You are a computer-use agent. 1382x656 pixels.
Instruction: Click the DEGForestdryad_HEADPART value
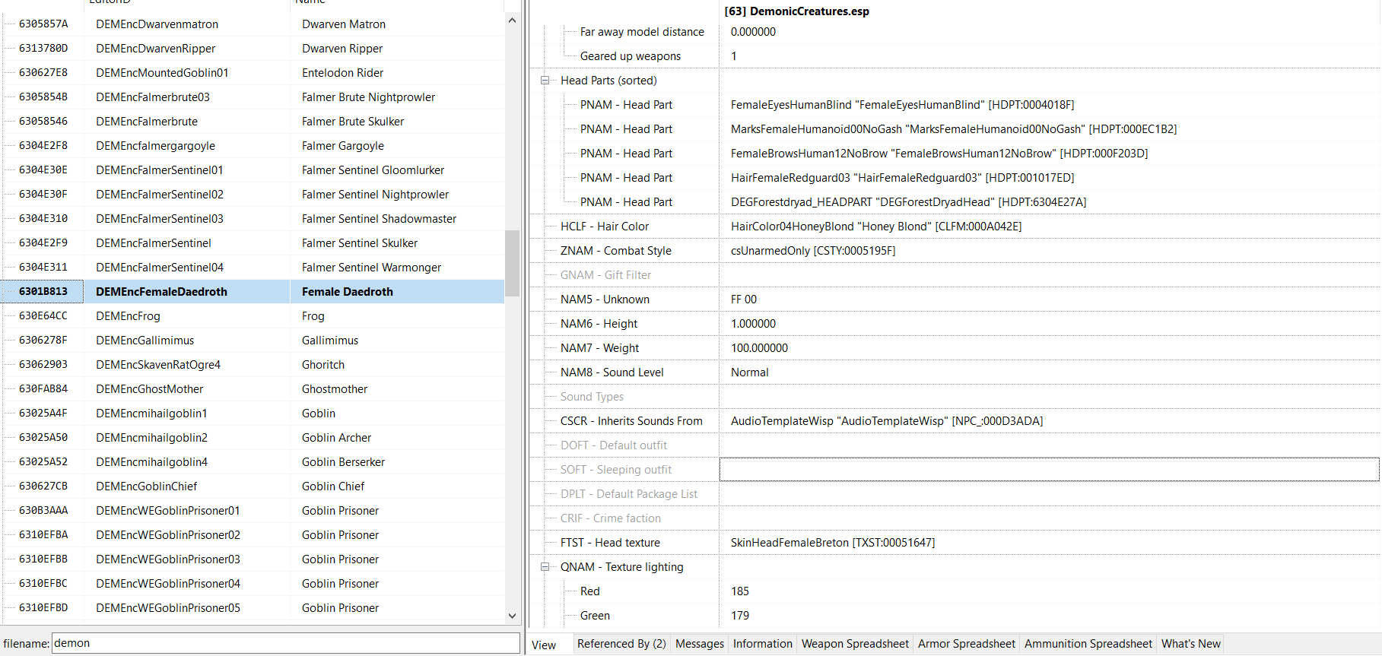click(908, 202)
